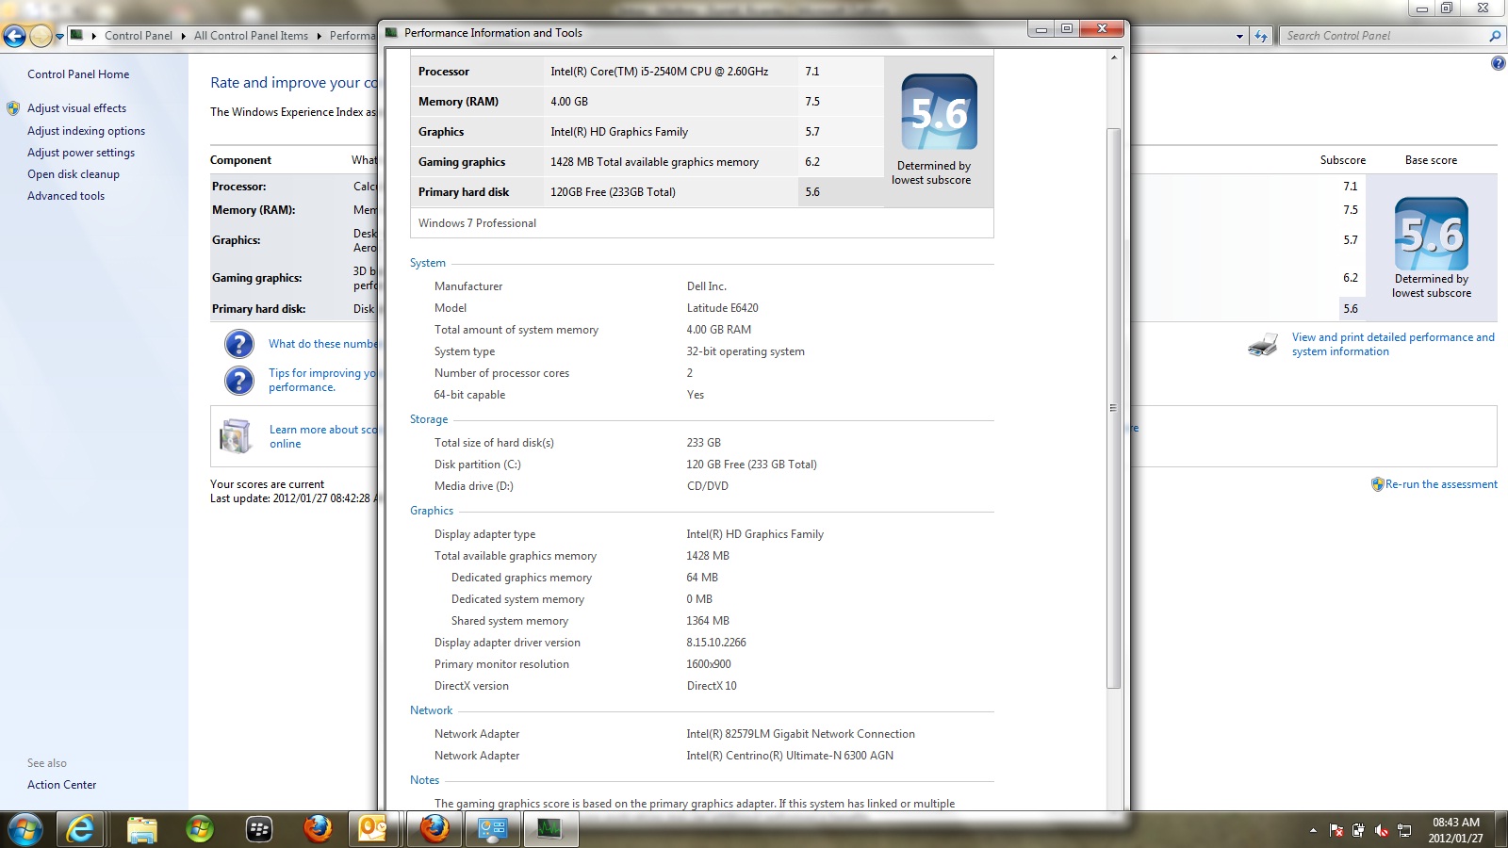The width and height of the screenshot is (1508, 848).
Task: Switch to Control Panel taskbar button
Action: pyautogui.click(x=492, y=829)
